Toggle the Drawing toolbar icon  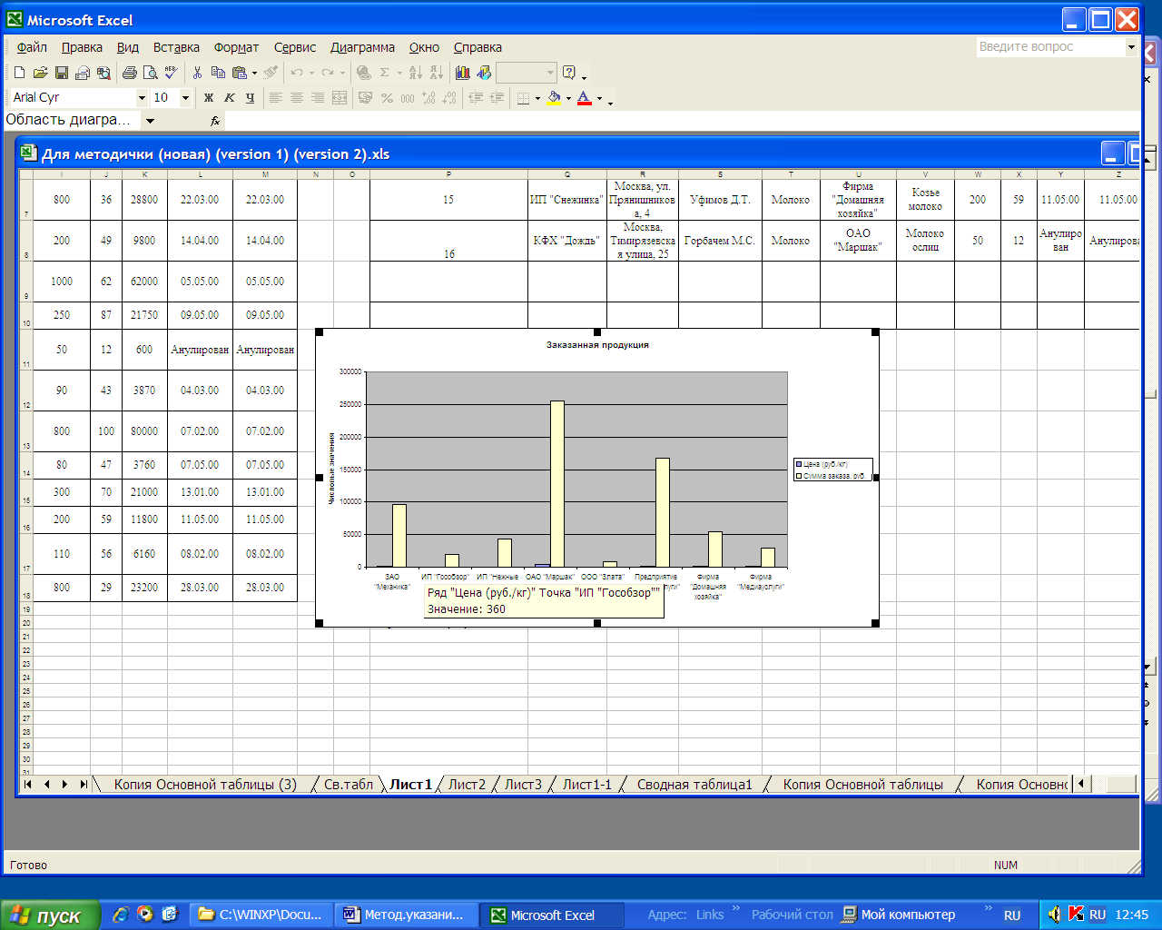tap(484, 73)
